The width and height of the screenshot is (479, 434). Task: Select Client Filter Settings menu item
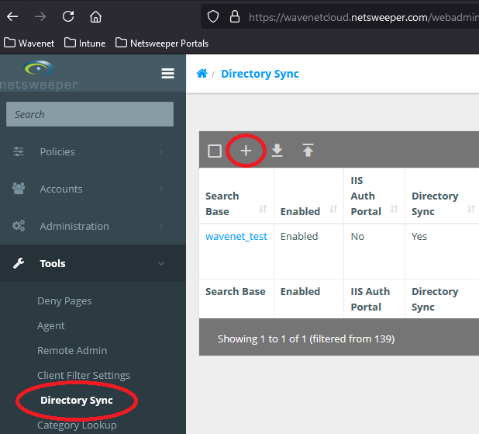point(84,376)
